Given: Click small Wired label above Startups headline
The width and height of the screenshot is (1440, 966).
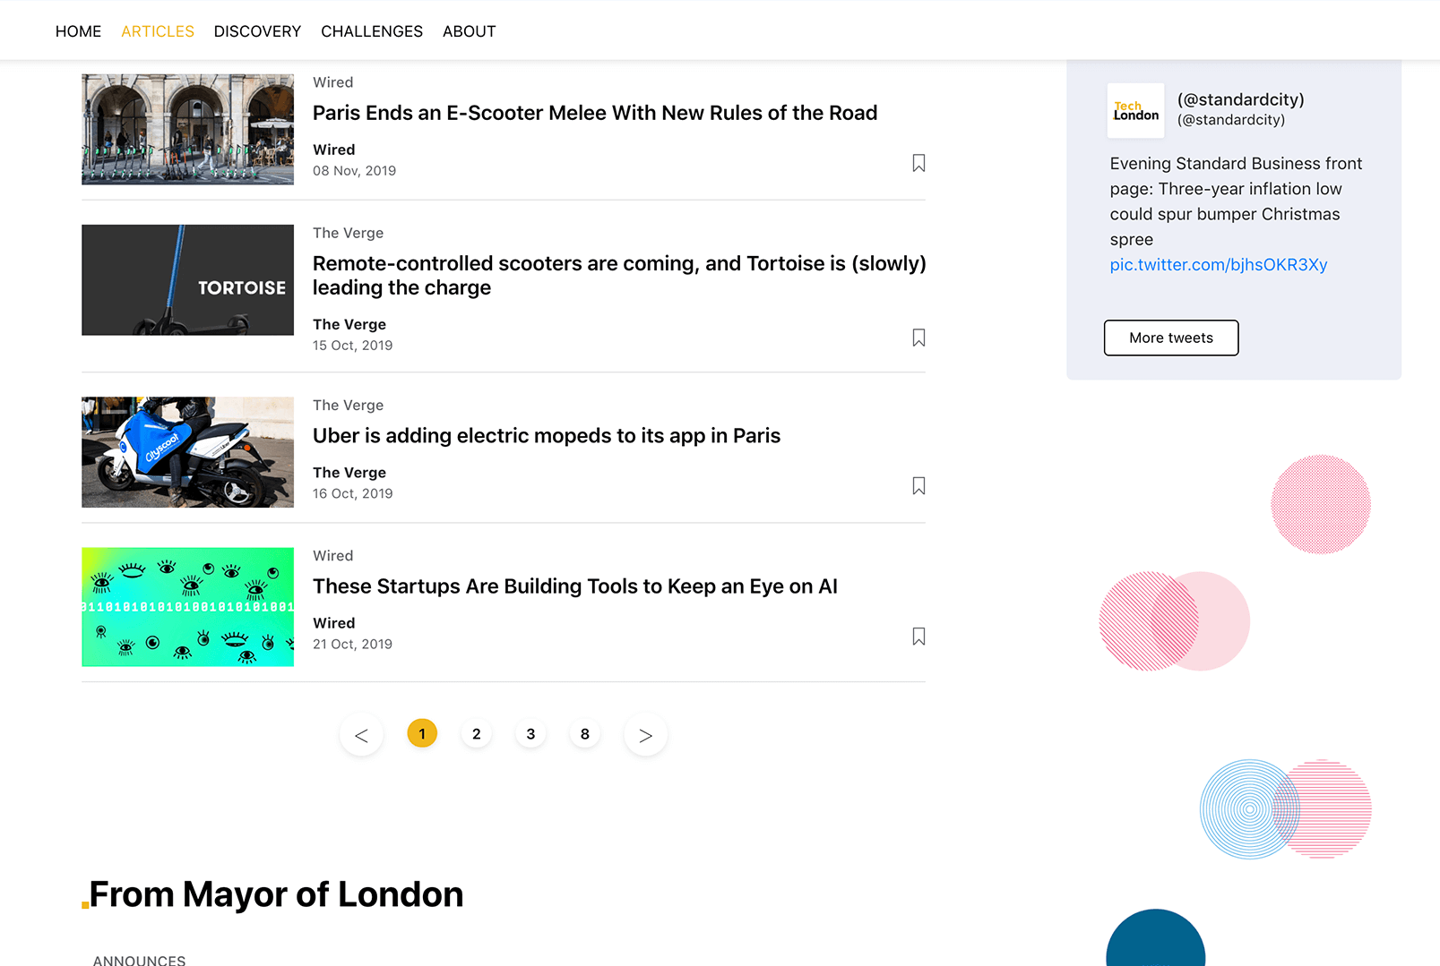Looking at the screenshot, I should click(333, 556).
